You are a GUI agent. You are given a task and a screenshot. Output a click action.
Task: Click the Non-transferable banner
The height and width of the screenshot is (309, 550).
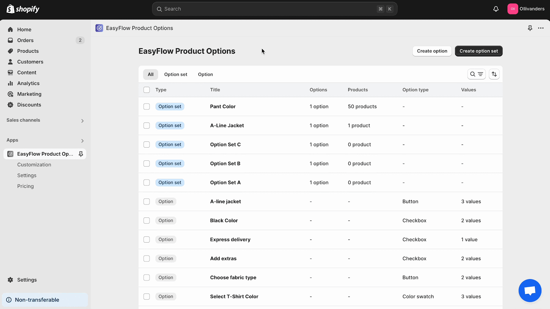tap(45, 300)
